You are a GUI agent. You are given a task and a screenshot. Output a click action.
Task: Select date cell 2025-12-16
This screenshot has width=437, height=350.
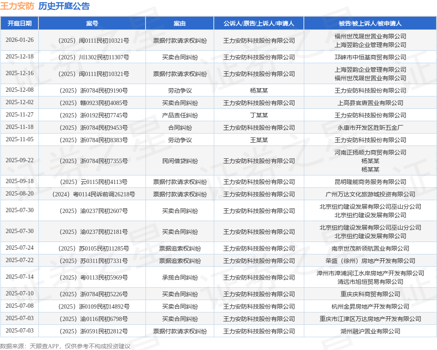[x=20, y=73]
